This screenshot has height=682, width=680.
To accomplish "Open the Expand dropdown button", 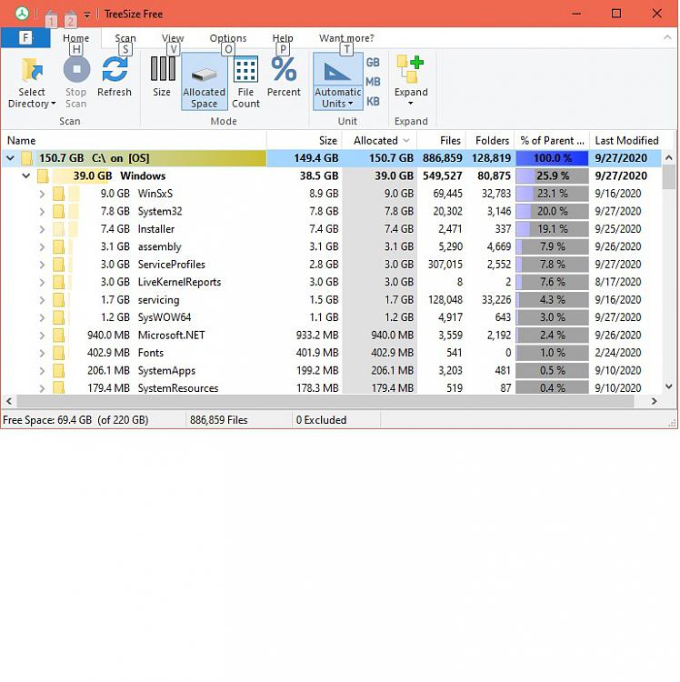I will tap(410, 80).
